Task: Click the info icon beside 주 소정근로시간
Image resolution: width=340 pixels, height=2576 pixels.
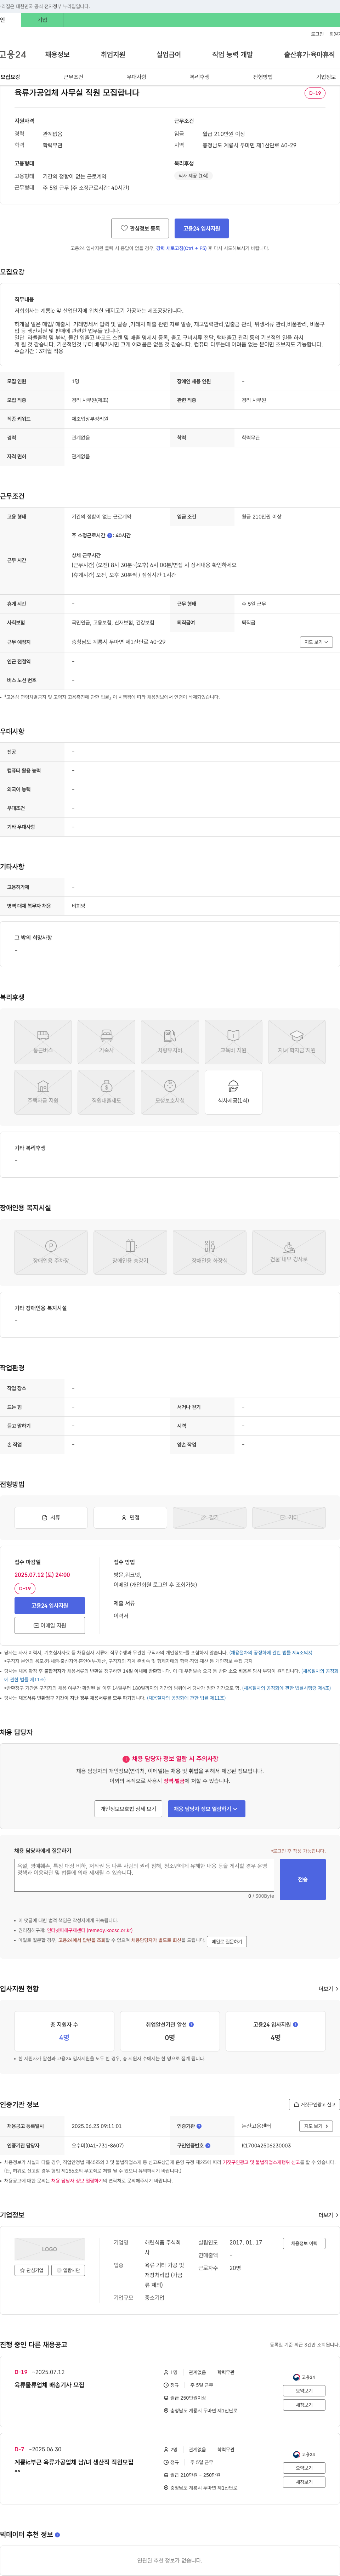Action: click(110, 535)
